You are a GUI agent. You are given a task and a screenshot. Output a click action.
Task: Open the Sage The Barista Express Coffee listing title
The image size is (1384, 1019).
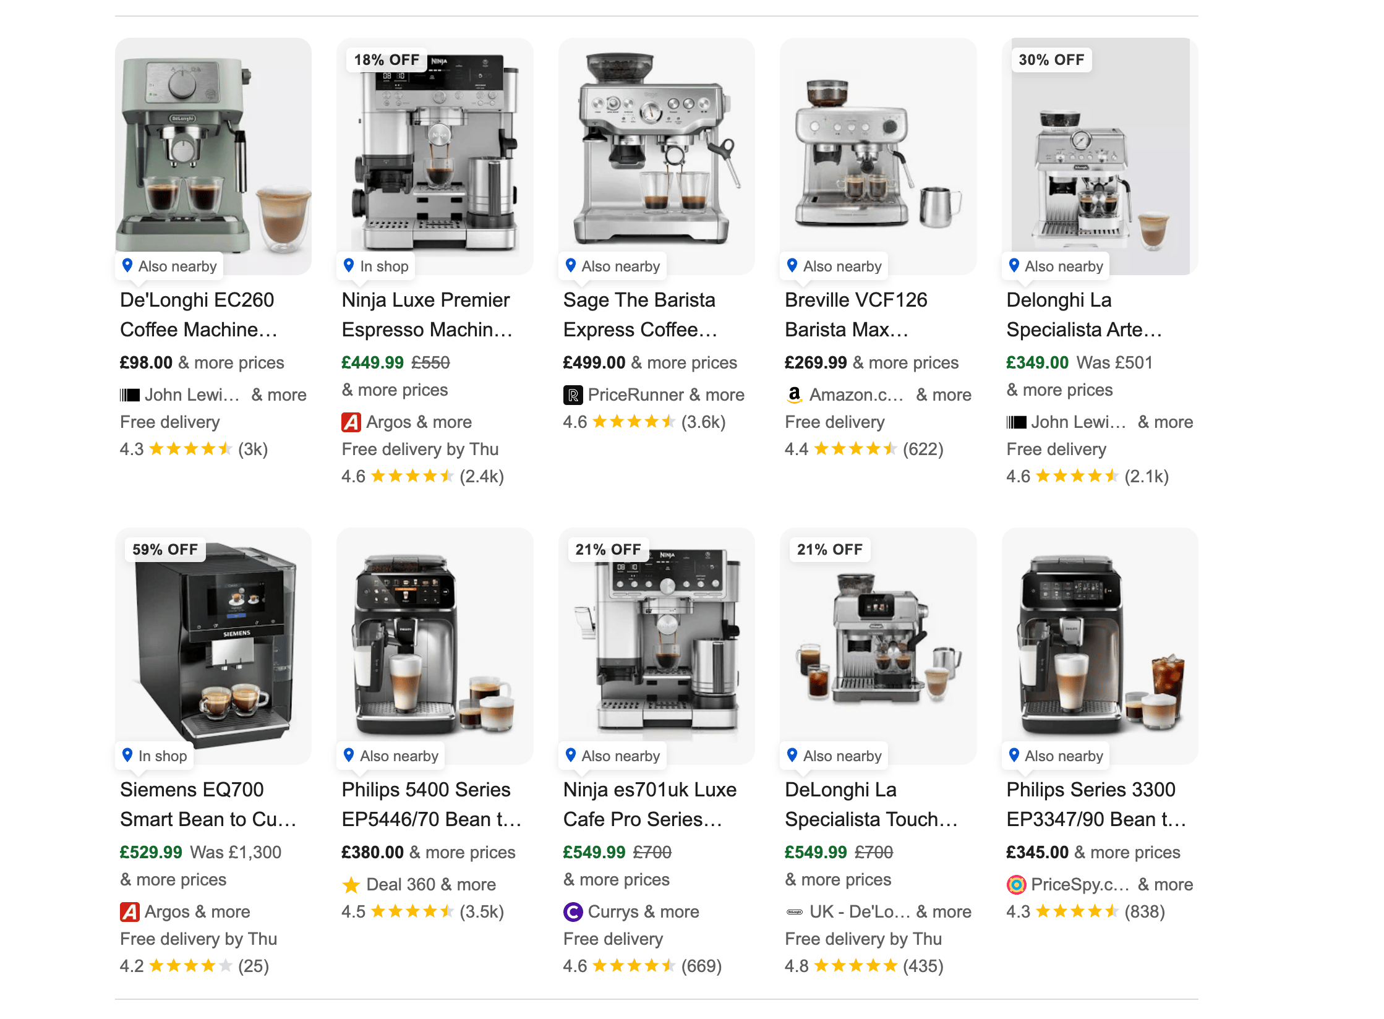641,315
